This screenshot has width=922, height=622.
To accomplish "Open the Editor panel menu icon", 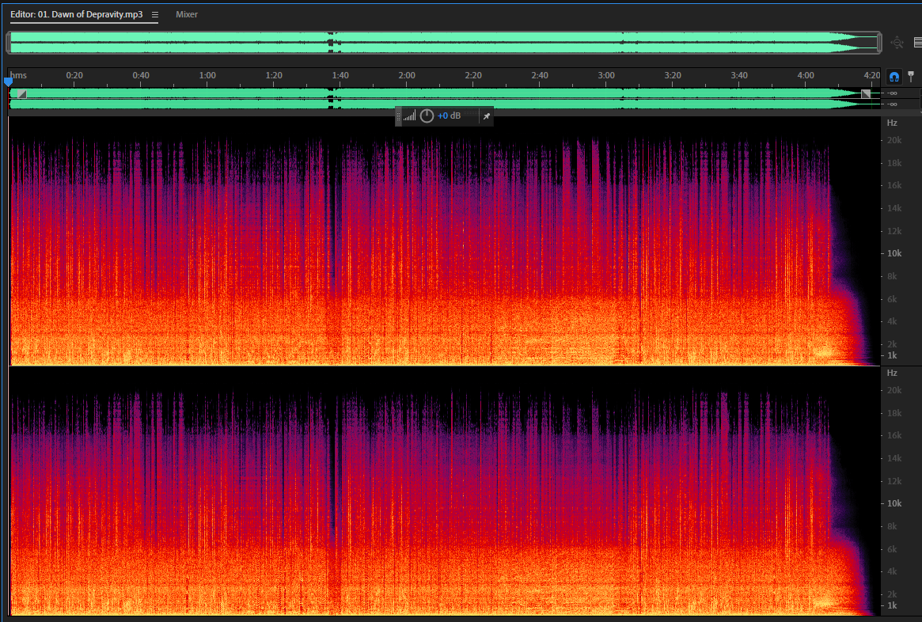I will click(x=154, y=15).
